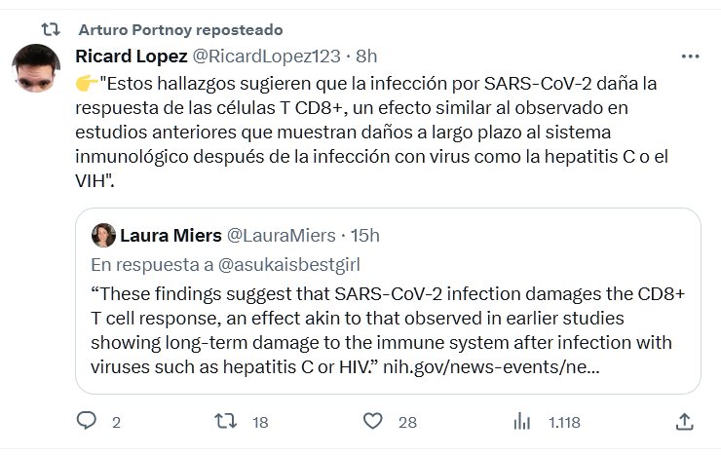Open Arturo Portnoy reposteado link
This screenshot has height=456, width=721.
(179, 29)
